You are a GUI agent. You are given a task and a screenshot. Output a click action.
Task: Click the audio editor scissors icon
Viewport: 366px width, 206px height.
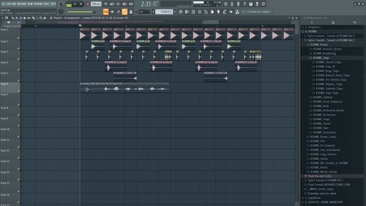click(x=232, y=4)
